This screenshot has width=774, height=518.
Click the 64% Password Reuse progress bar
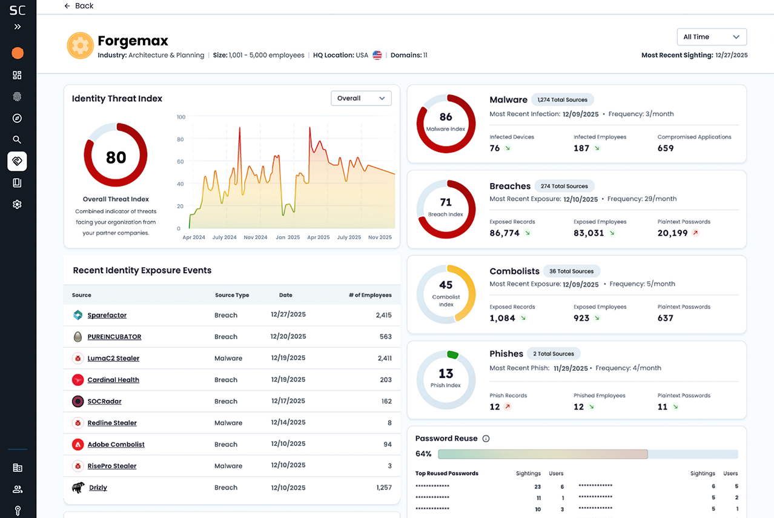(x=587, y=454)
